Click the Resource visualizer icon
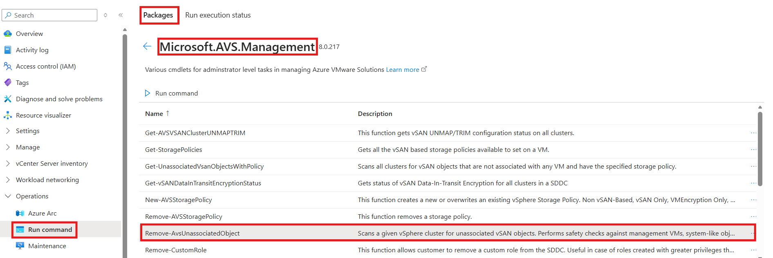773x258 pixels. tap(8, 115)
